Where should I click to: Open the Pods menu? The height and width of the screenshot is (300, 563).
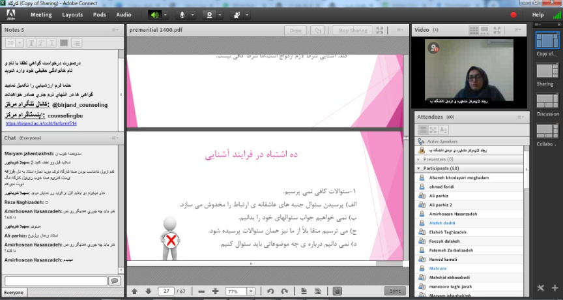pos(100,15)
